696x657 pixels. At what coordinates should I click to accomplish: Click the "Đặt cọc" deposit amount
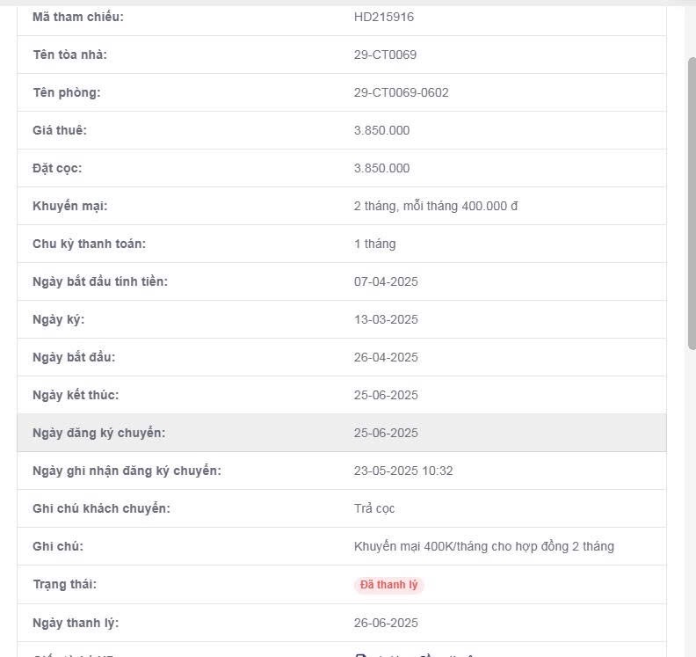(x=381, y=168)
